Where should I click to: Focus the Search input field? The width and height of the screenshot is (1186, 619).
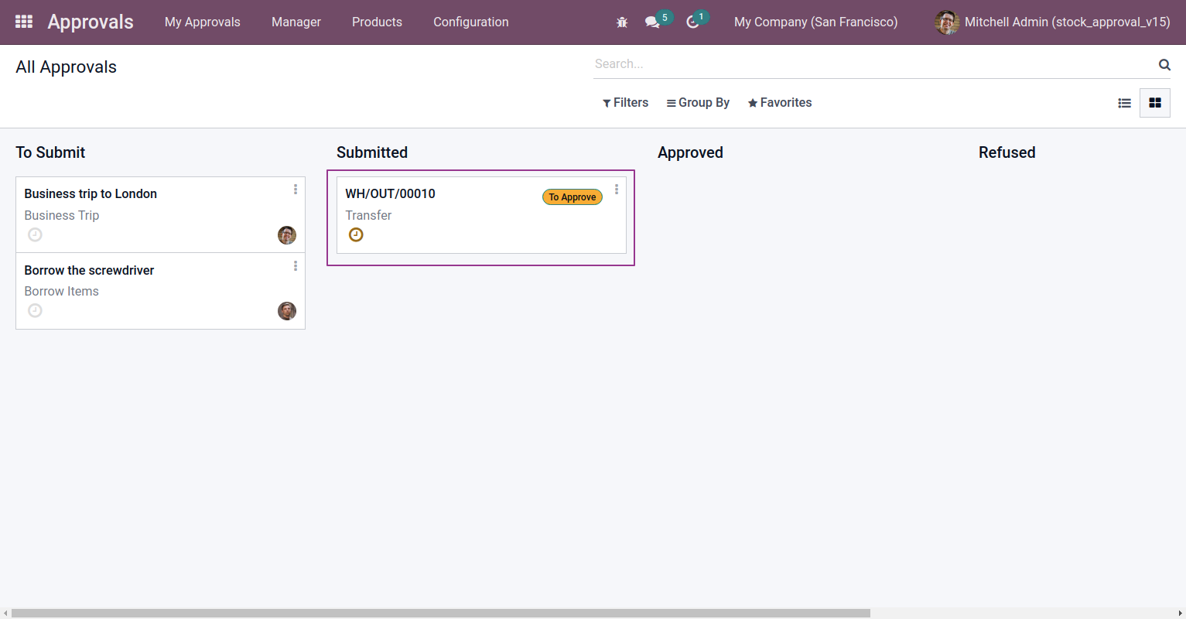click(x=874, y=64)
